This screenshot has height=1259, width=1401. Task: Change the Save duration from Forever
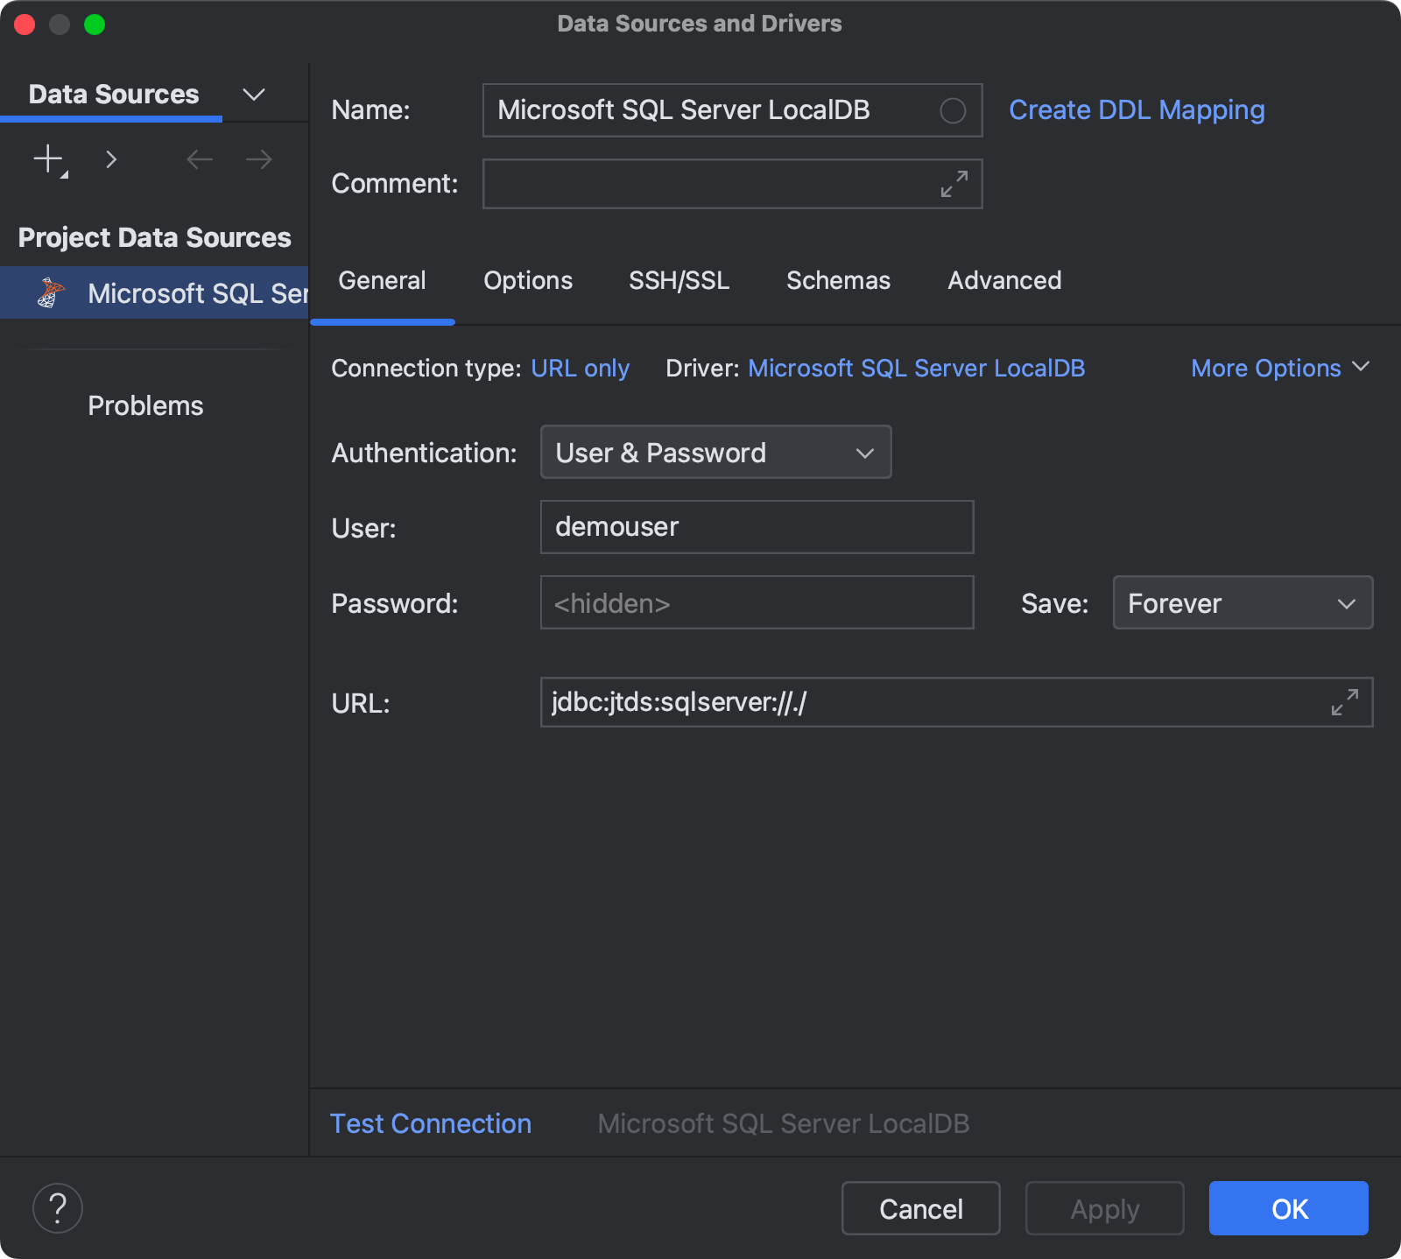(x=1242, y=602)
